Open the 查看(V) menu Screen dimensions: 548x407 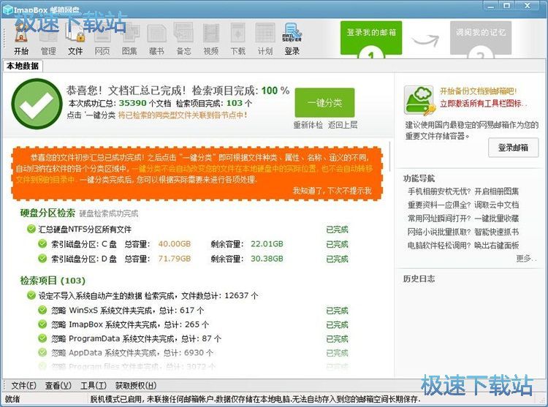pos(58,386)
